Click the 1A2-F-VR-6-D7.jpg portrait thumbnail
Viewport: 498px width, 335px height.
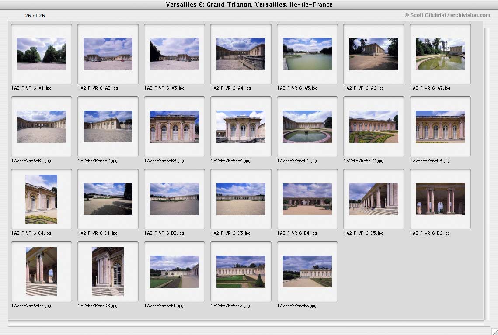pos(41,272)
